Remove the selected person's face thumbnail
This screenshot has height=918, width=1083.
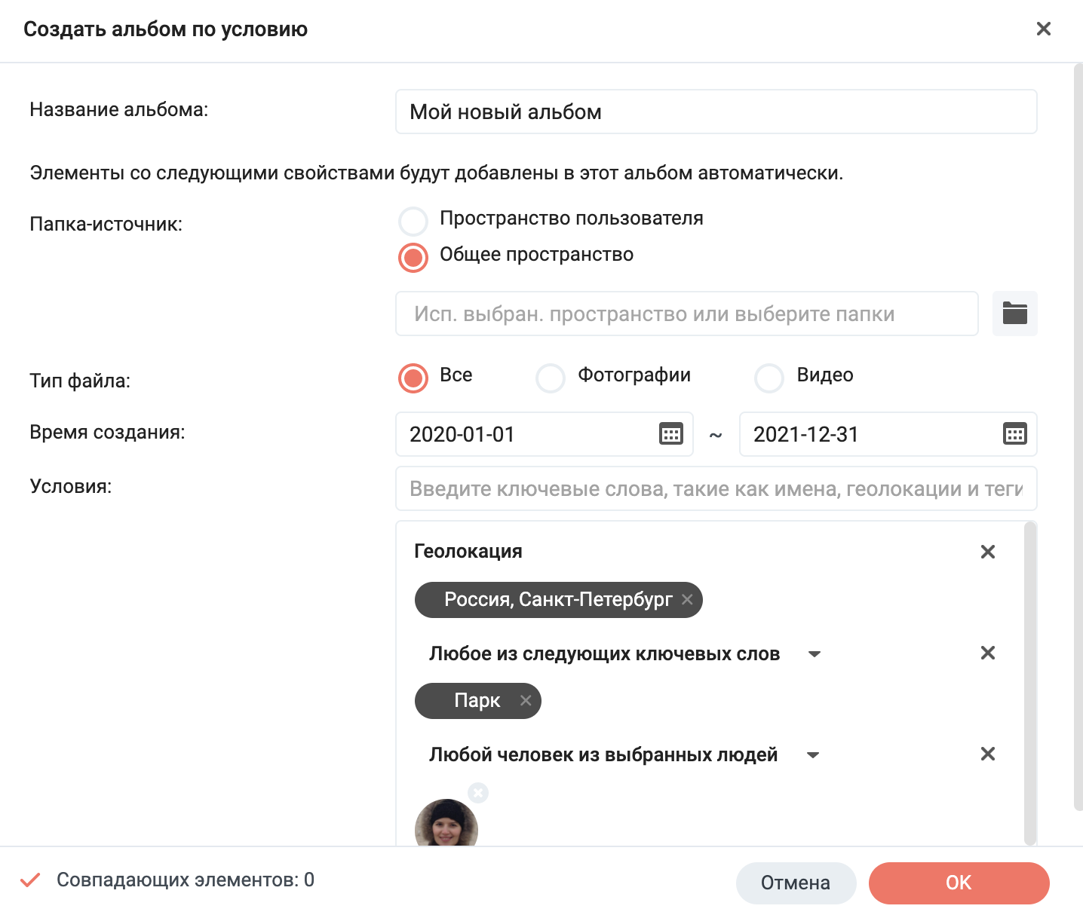[478, 793]
